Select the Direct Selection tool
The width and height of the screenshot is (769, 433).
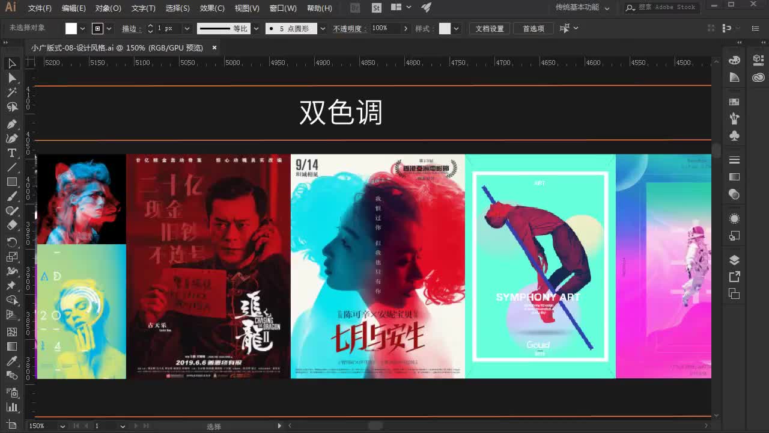coord(12,78)
